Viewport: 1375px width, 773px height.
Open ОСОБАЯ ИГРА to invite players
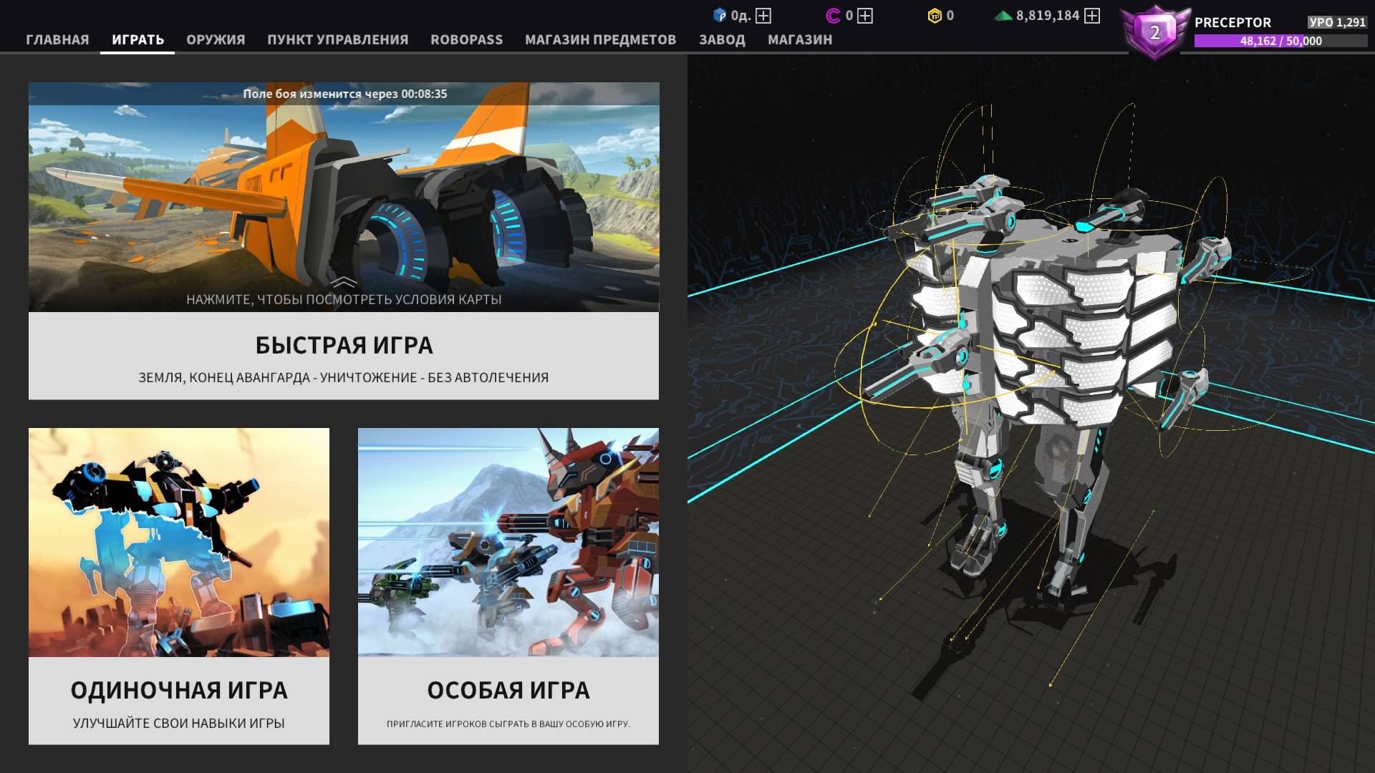(508, 691)
